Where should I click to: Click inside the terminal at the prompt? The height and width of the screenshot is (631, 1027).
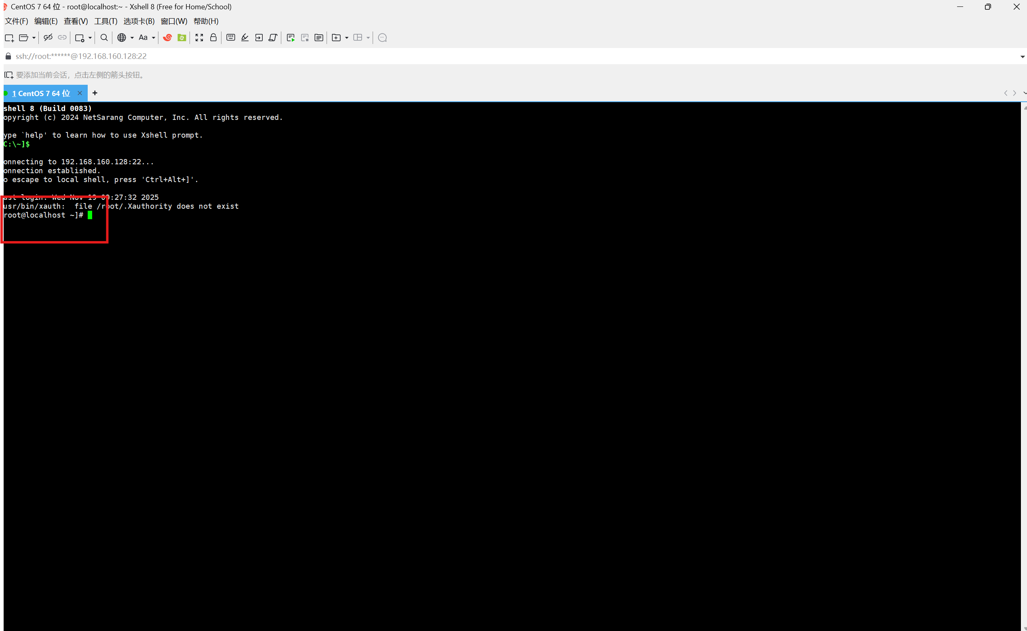(x=90, y=215)
